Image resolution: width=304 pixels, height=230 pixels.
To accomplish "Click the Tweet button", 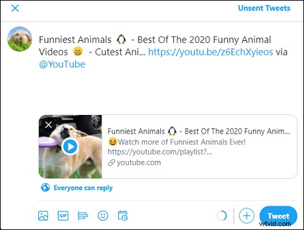I will [x=278, y=216].
